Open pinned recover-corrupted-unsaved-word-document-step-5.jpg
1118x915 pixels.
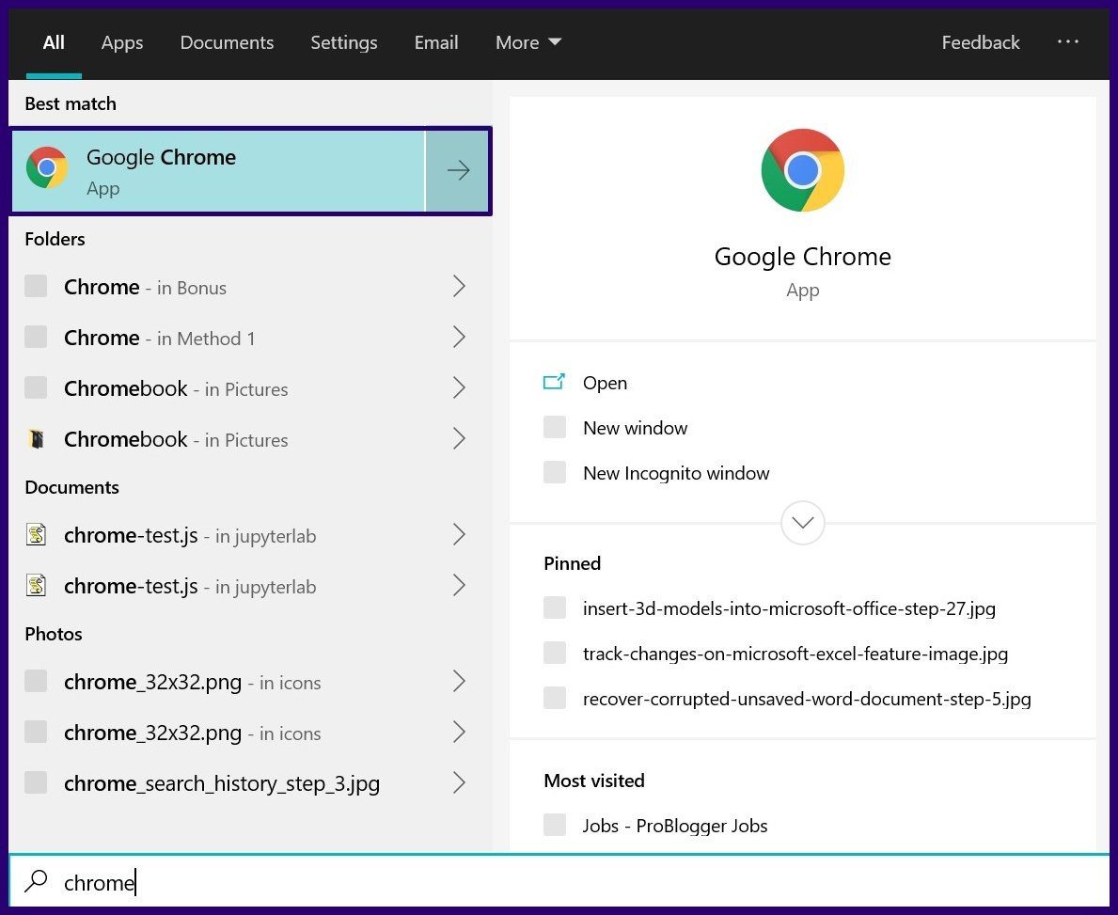[x=807, y=699]
